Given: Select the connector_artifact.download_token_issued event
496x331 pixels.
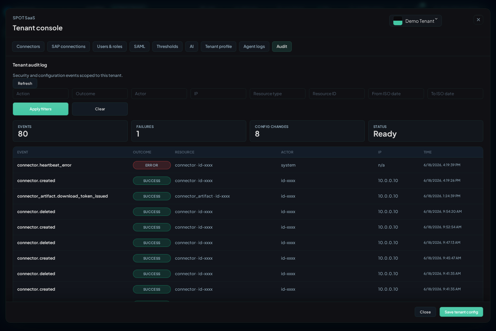Looking at the screenshot, I should [248, 196].
